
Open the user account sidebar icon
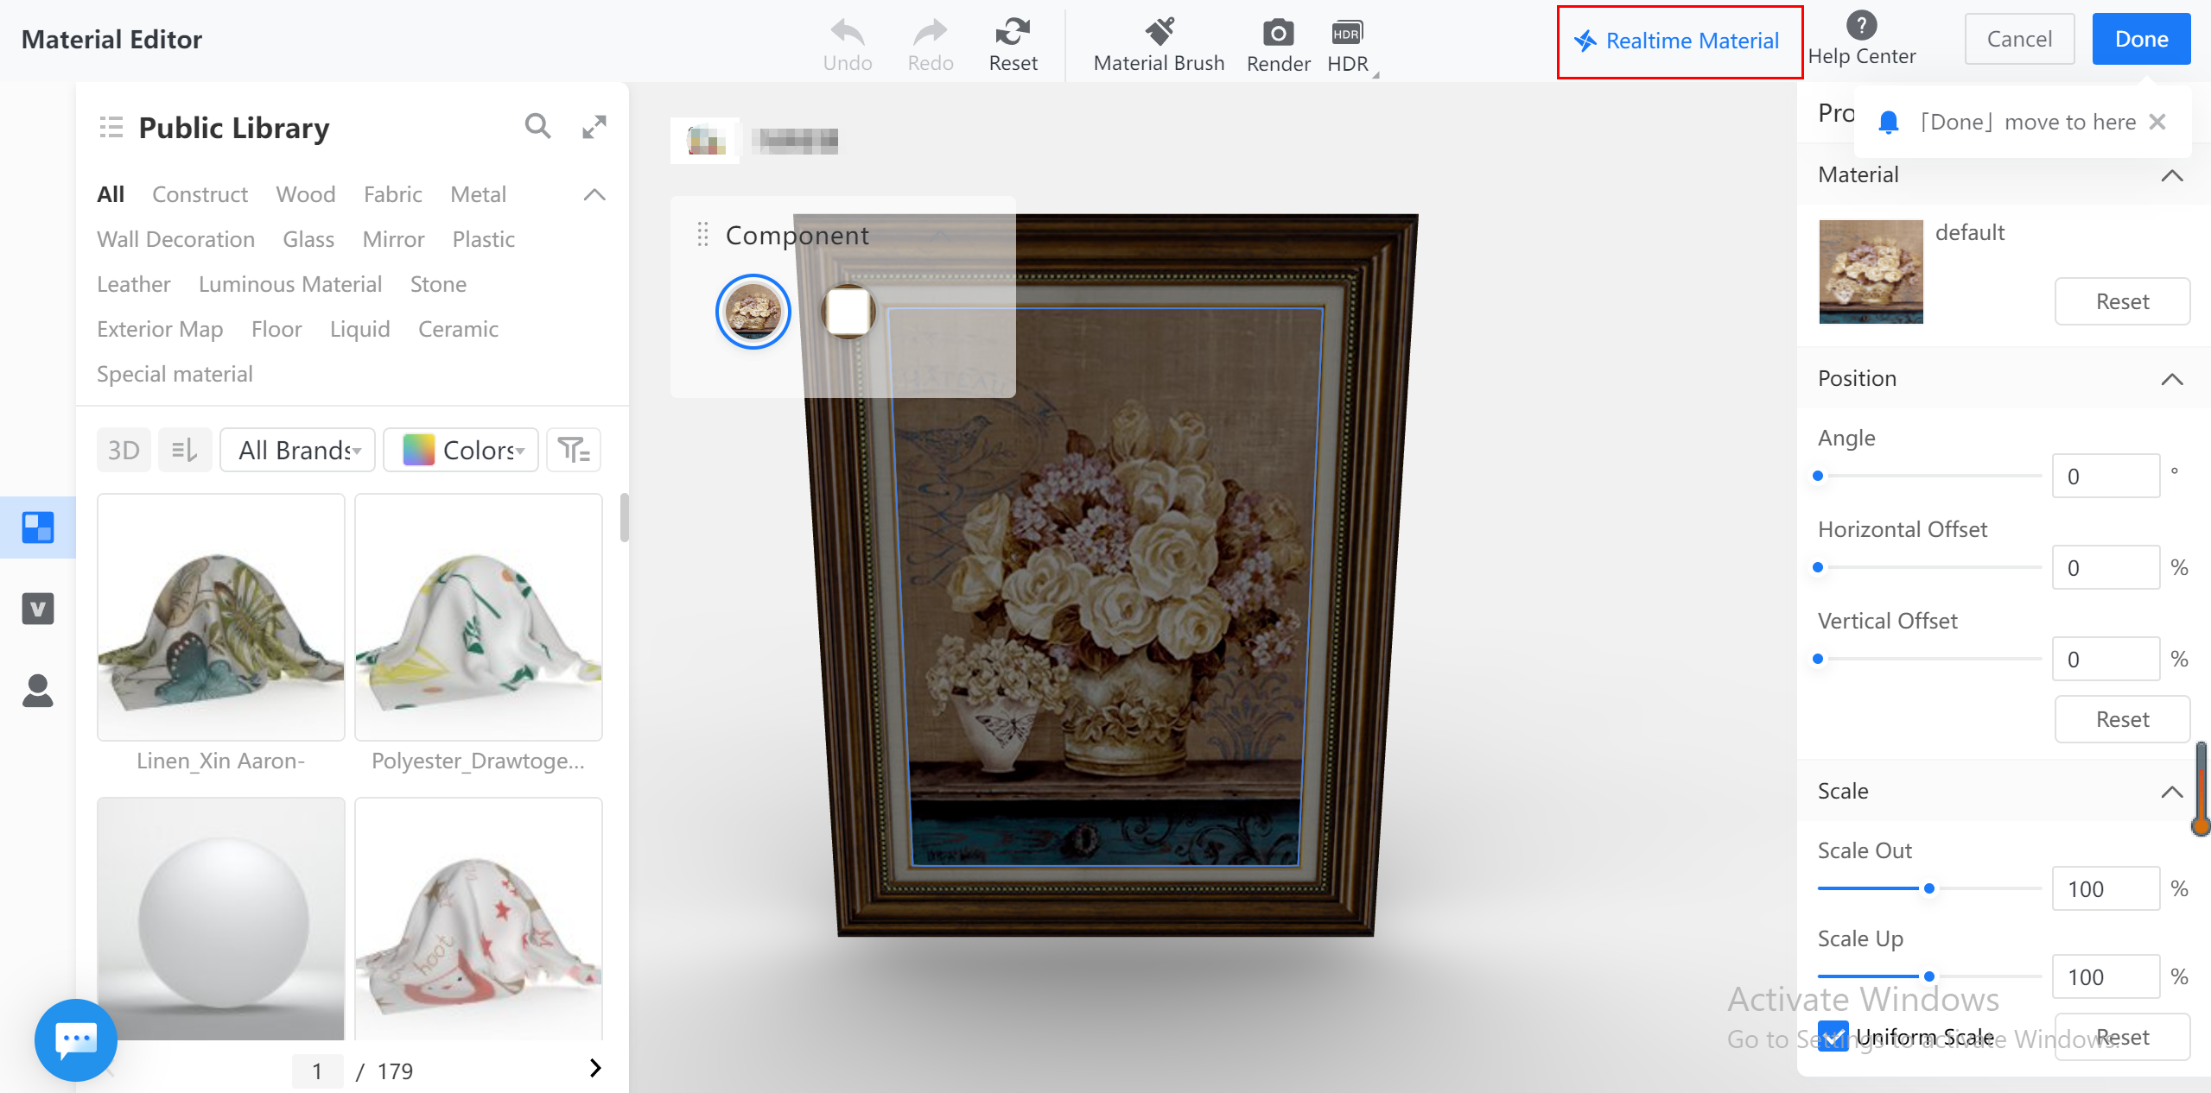(x=38, y=691)
